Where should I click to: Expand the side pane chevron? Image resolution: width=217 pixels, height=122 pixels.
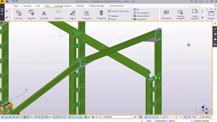(215, 23)
